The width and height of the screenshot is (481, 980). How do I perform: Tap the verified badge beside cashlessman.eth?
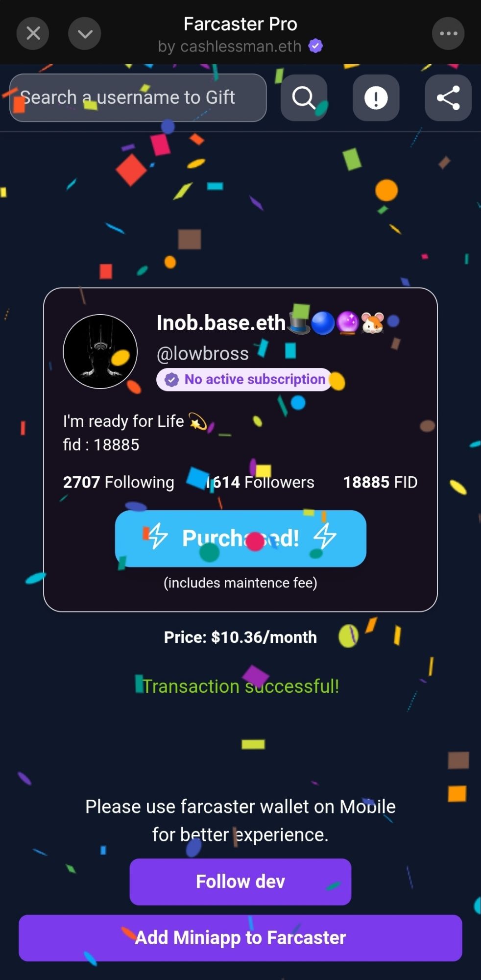pos(315,46)
